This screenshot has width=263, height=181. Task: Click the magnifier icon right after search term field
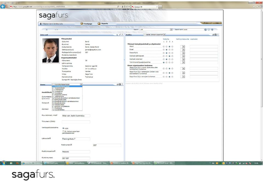click(x=205, y=30)
